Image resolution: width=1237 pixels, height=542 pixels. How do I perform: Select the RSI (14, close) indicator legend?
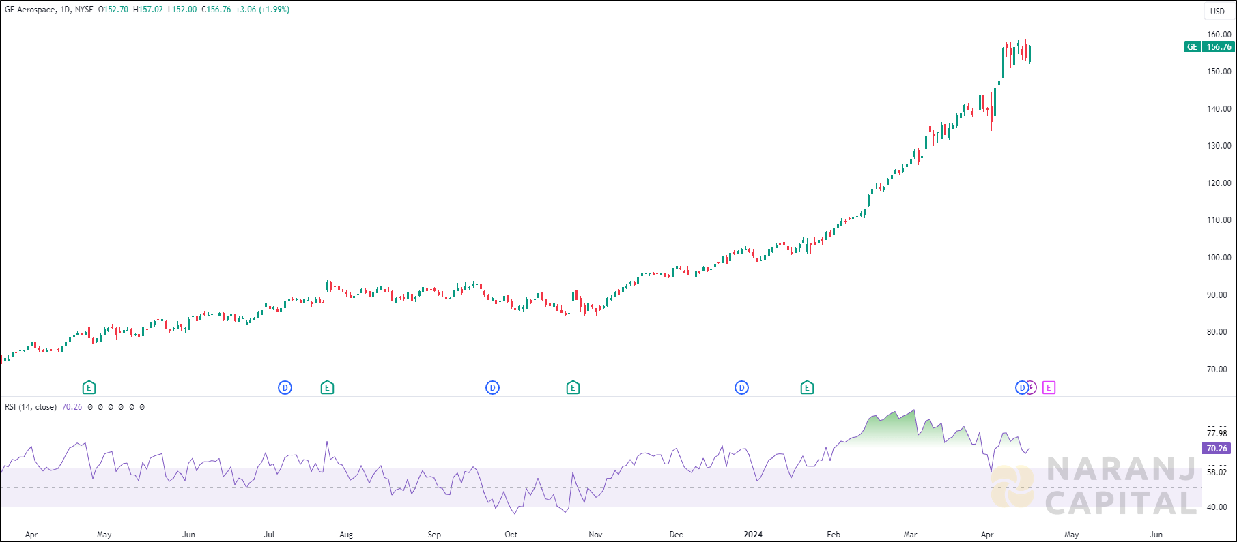31,407
